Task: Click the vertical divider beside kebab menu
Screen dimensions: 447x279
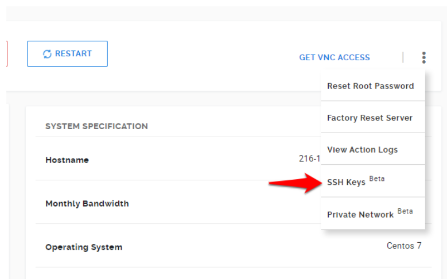Action: pyautogui.click(x=403, y=57)
